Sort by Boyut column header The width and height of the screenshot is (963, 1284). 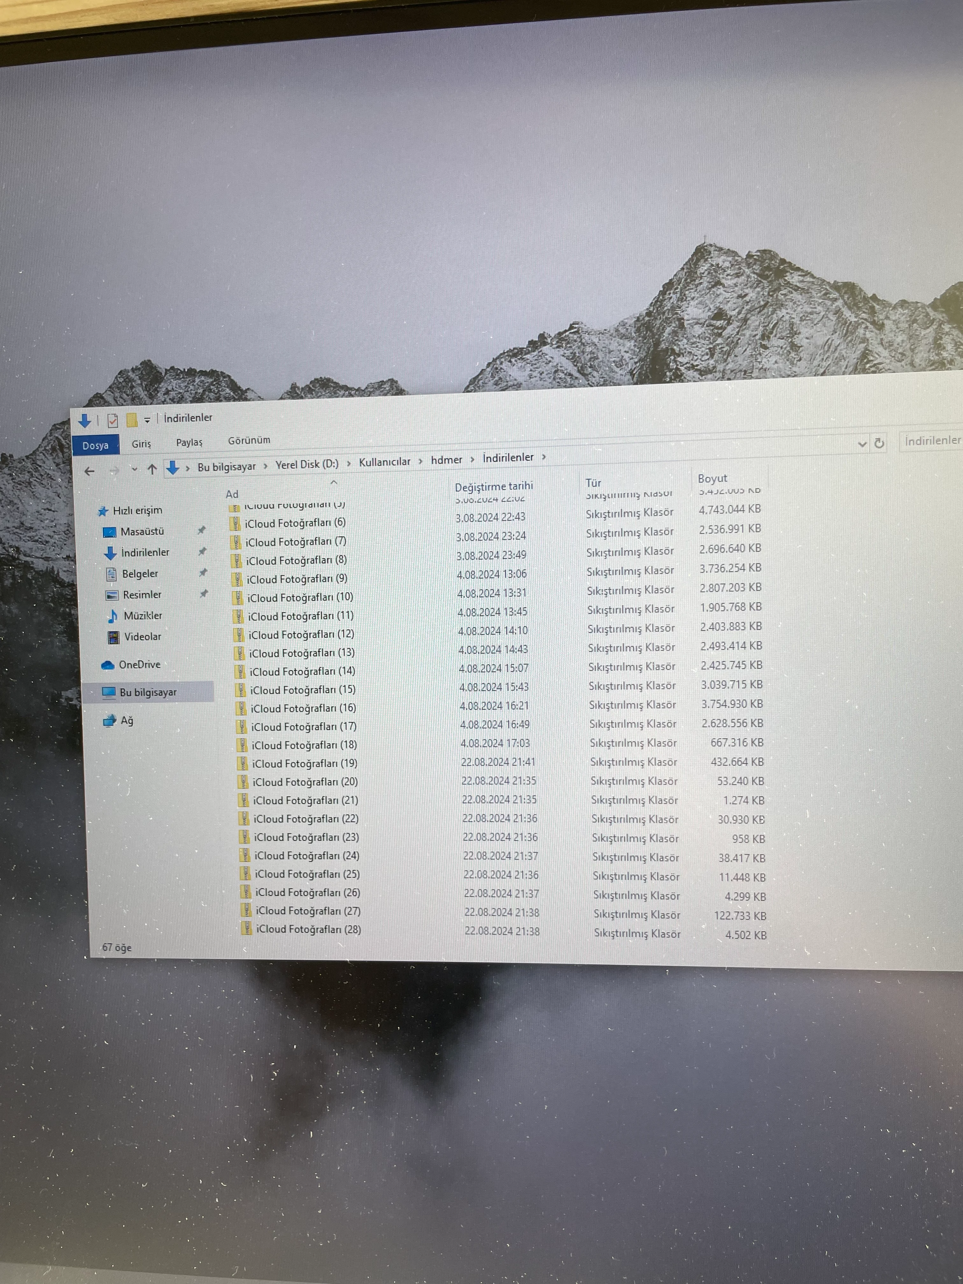pos(712,478)
